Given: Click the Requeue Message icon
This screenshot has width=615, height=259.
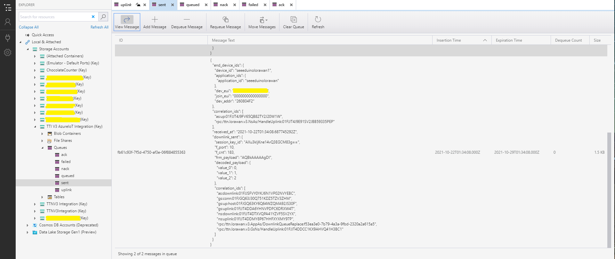Looking at the screenshot, I should pos(225,20).
